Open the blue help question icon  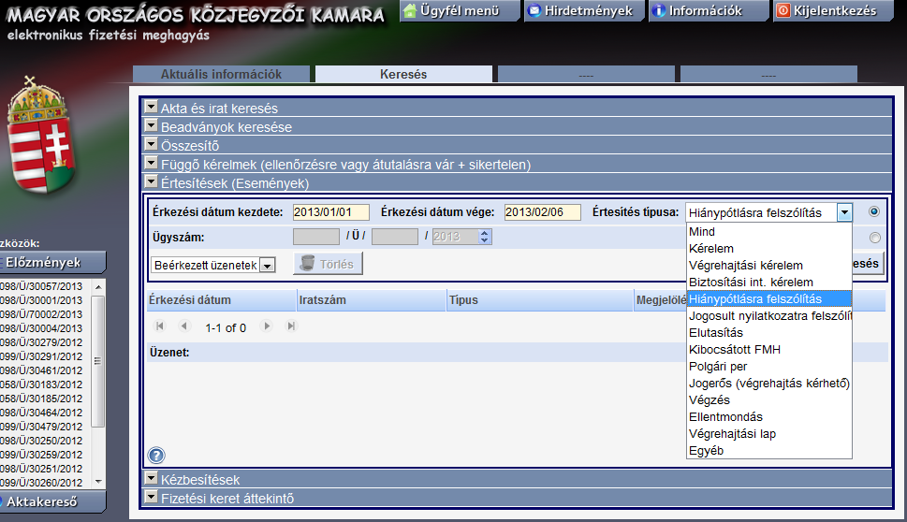pyautogui.click(x=156, y=456)
